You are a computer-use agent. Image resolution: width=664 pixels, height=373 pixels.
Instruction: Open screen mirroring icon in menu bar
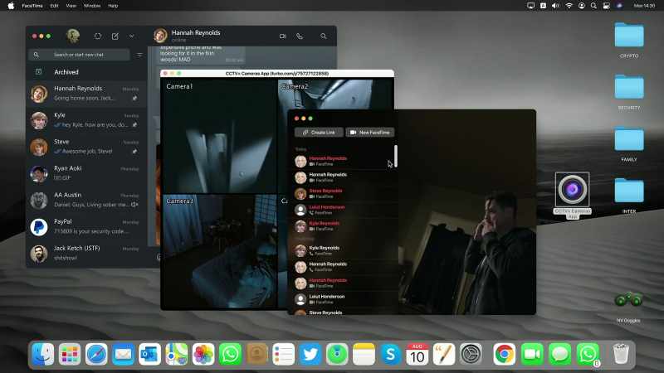tap(530, 6)
